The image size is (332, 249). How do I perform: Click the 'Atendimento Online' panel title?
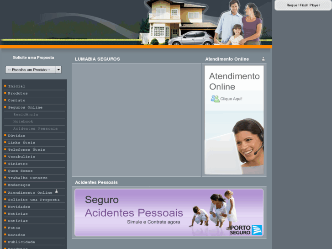(227, 59)
